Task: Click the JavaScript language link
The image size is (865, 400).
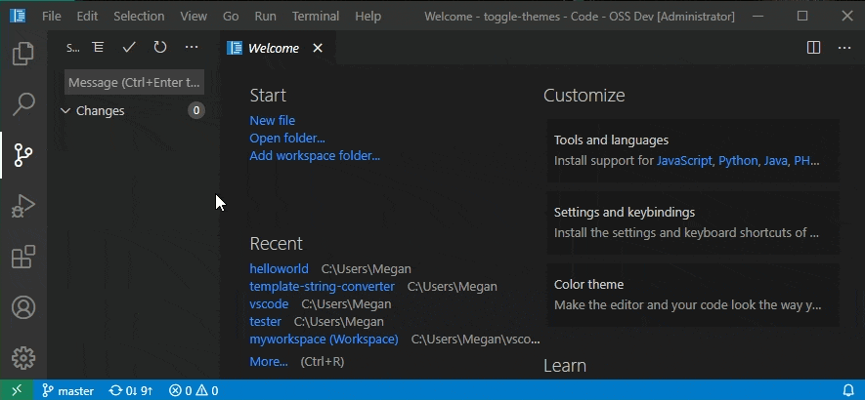Action: coord(684,161)
